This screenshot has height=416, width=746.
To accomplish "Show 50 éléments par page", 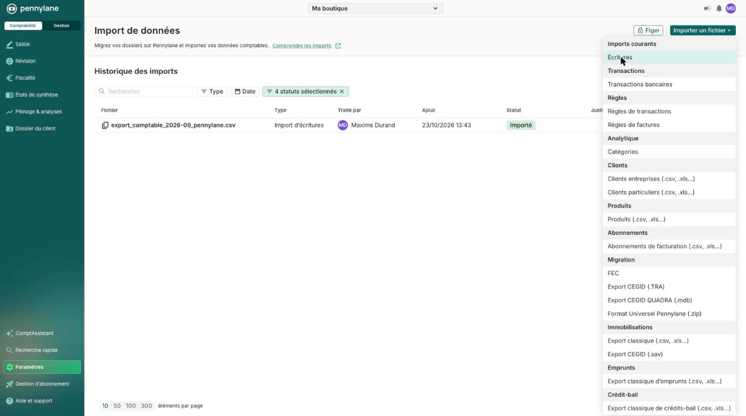I will click(x=117, y=406).
